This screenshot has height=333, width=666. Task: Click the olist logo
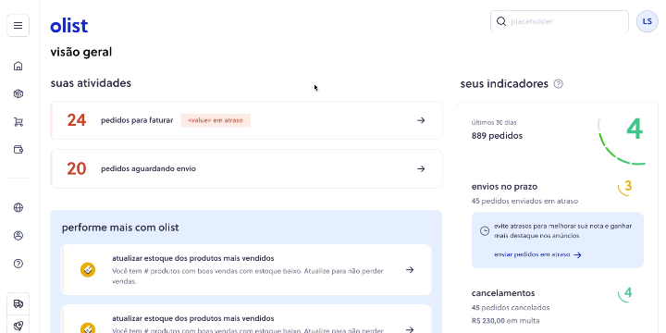pyautogui.click(x=69, y=26)
